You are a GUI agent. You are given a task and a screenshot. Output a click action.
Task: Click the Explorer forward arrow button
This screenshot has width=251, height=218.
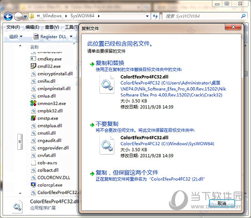pos(18,16)
